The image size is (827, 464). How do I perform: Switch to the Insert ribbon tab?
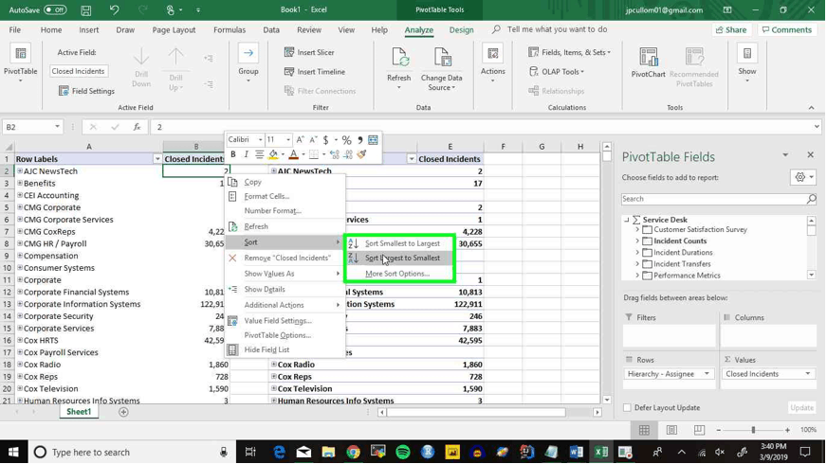[88, 30]
